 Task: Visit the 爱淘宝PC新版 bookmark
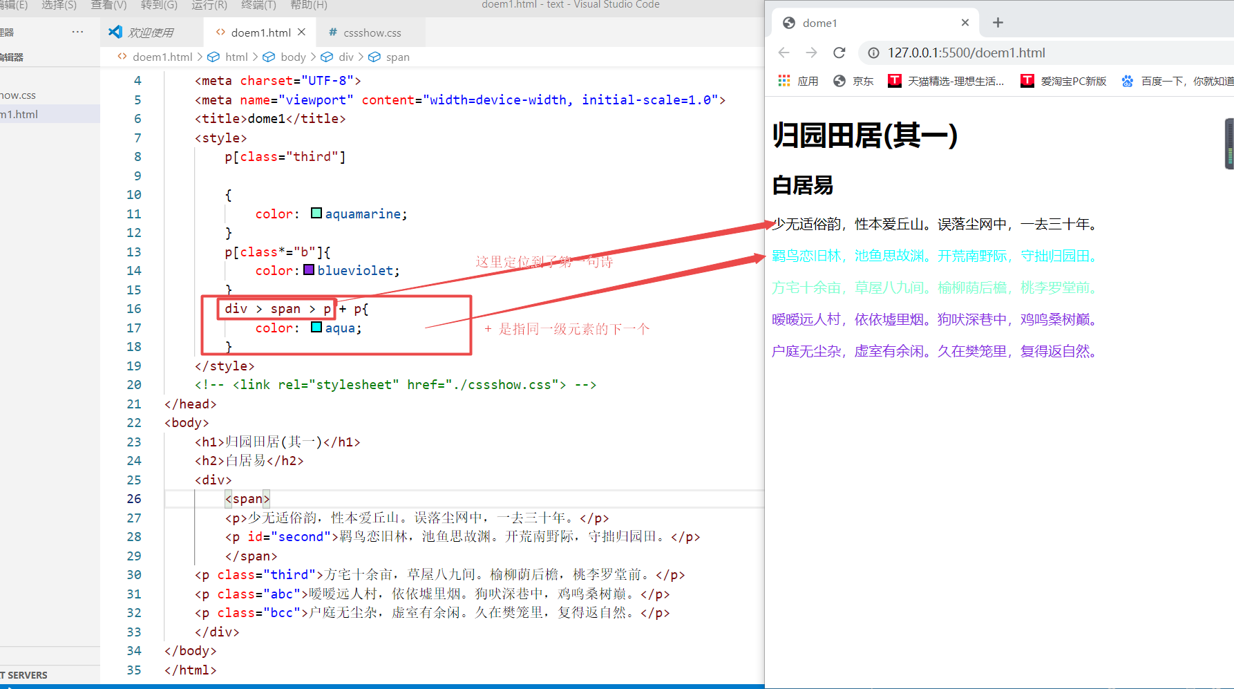click(x=1065, y=80)
